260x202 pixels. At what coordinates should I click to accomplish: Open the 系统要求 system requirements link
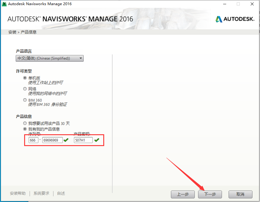(41, 193)
